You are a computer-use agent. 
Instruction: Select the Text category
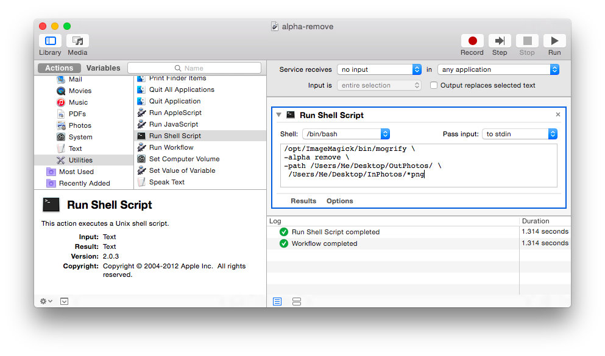[75, 148]
